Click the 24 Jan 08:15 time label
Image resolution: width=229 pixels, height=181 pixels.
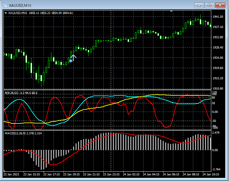pyautogui.click(x=191, y=174)
